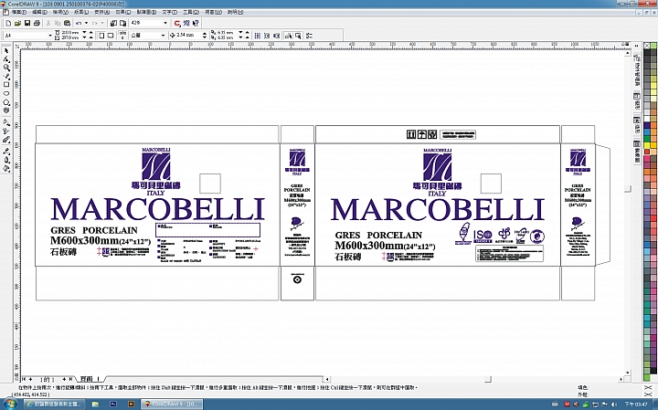Save the document with the Save icon
658x410 pixels.
[27, 23]
